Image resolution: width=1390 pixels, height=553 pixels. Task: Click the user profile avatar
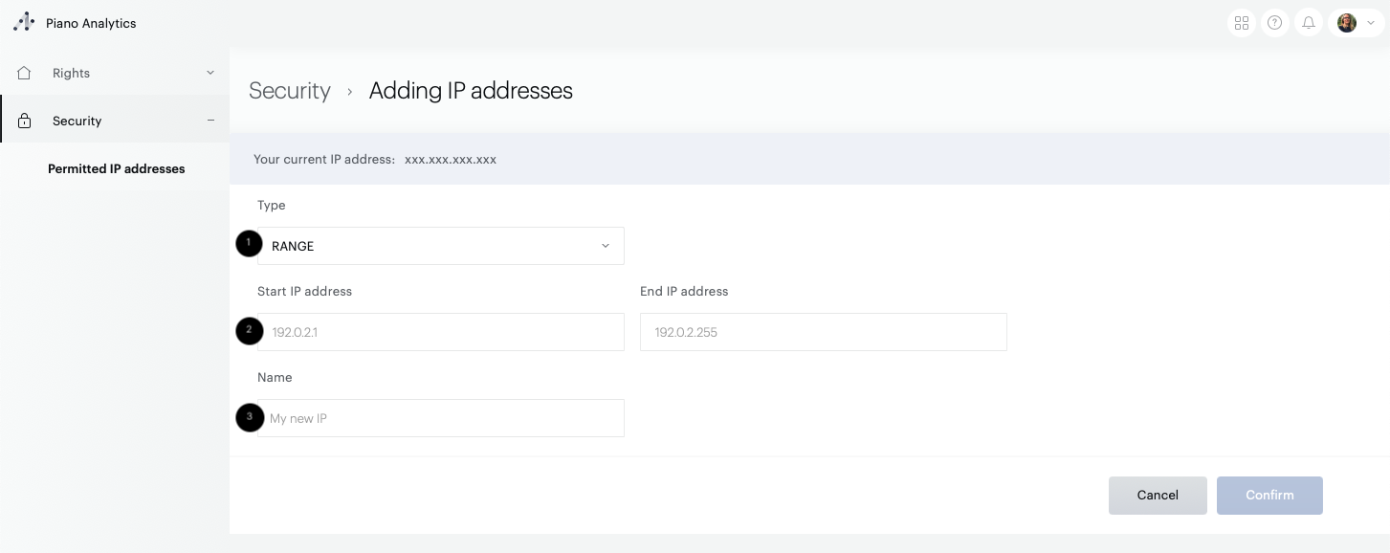[x=1346, y=22]
